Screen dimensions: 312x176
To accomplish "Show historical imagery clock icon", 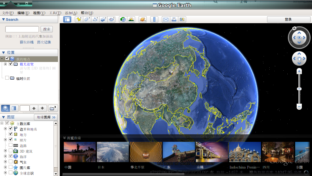I will (123, 19).
